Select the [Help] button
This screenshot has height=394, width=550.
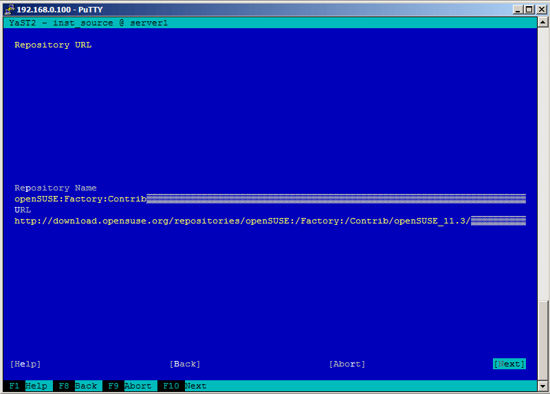coord(25,364)
